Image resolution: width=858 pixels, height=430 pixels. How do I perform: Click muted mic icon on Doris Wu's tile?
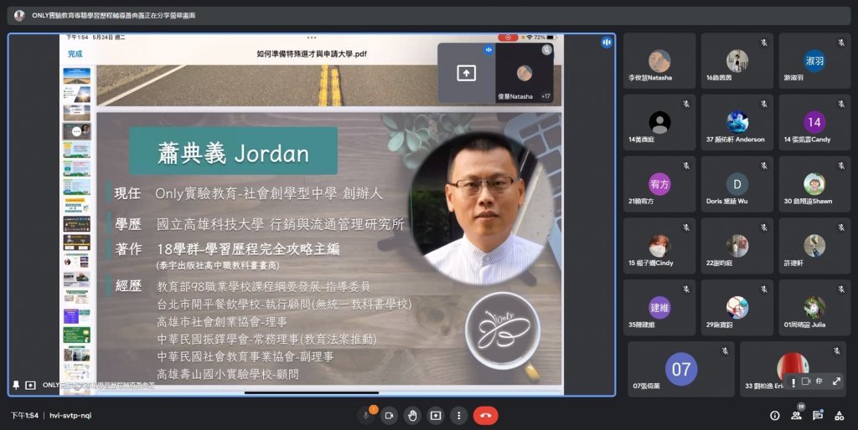pos(764,166)
